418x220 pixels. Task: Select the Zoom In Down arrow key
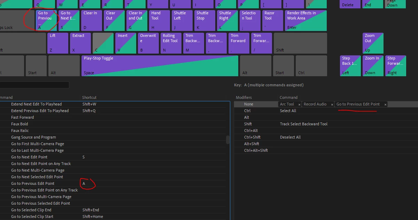coord(373,66)
